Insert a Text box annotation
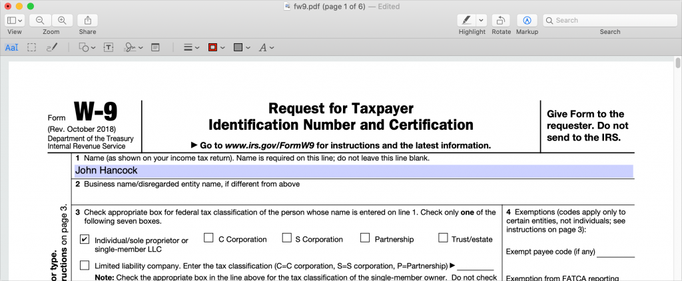Viewport: 682px width, 281px height. (108, 47)
